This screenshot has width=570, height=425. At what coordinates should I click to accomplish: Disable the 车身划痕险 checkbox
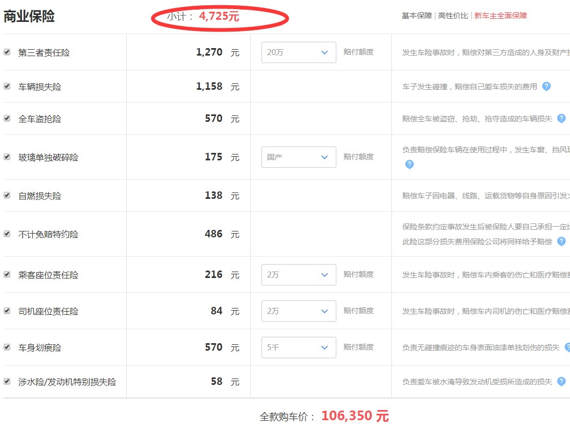coord(7,347)
